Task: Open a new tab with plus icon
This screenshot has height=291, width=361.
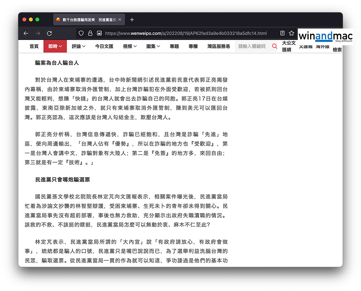Action: point(132,19)
